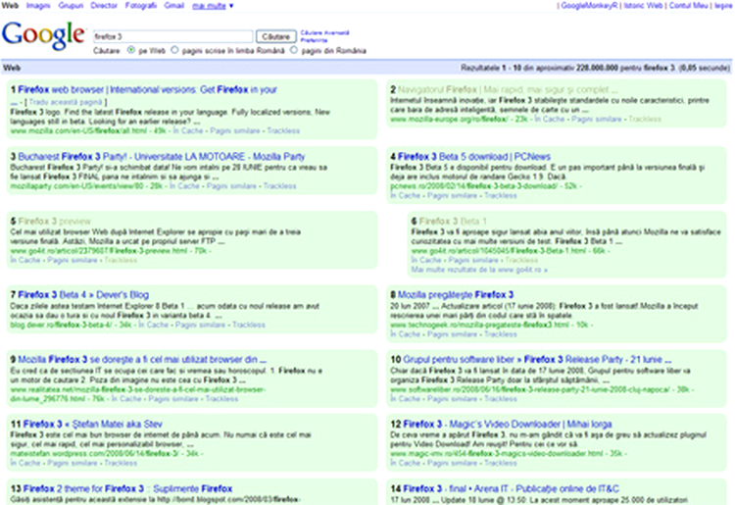Click 'În Cache' for blog.dever.ro result

click(x=153, y=325)
